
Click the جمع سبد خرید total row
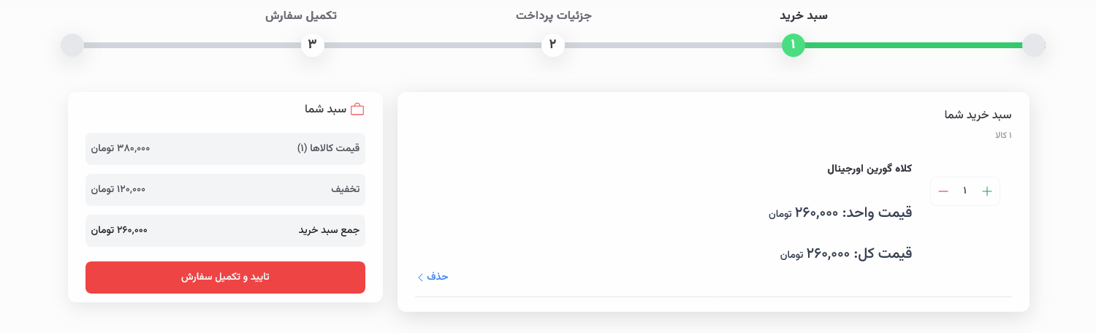pyautogui.click(x=225, y=230)
